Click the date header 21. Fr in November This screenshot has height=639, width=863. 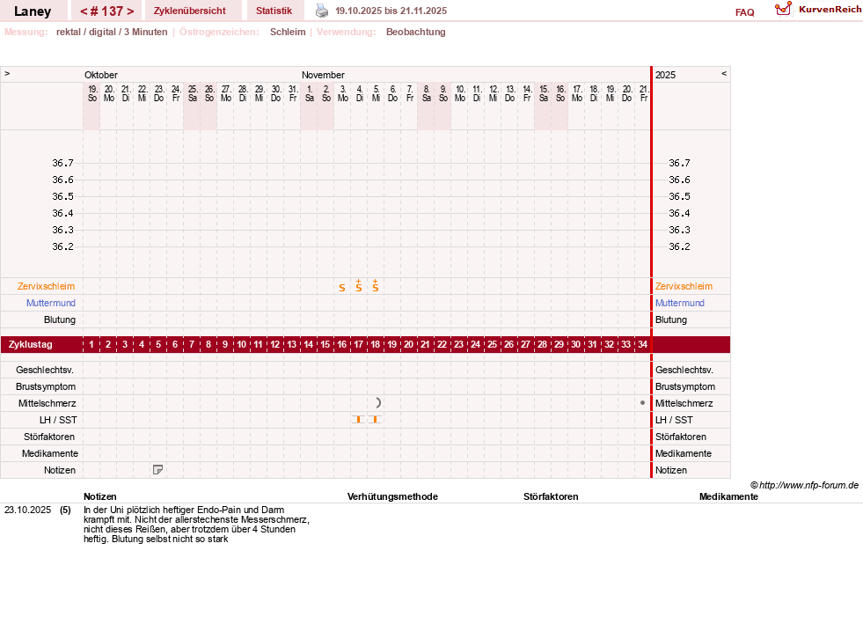(x=643, y=93)
